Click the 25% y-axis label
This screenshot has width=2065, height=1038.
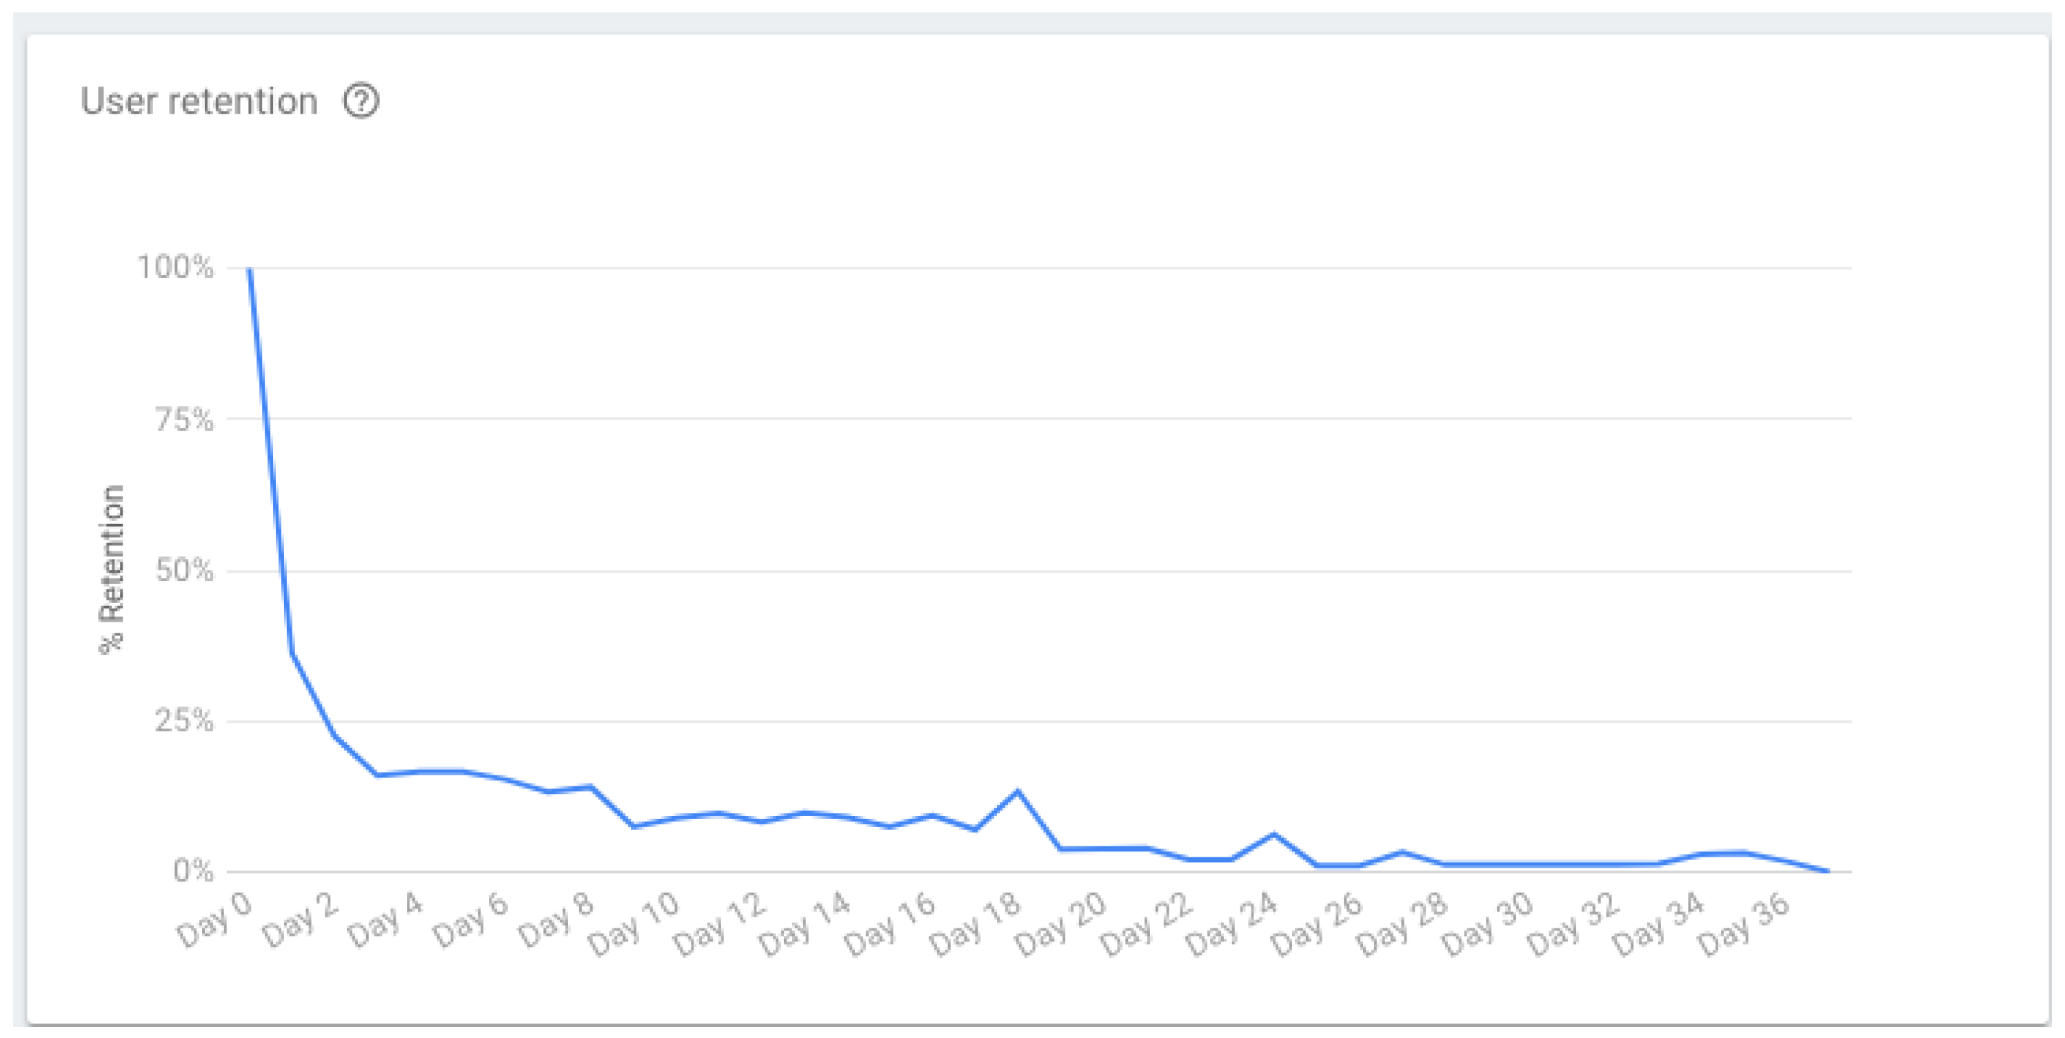[x=184, y=720]
